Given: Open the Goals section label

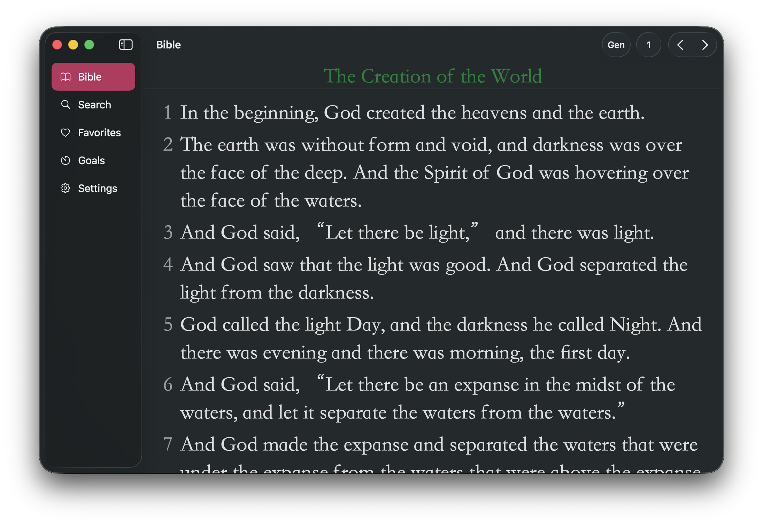Looking at the screenshot, I should coord(91,160).
